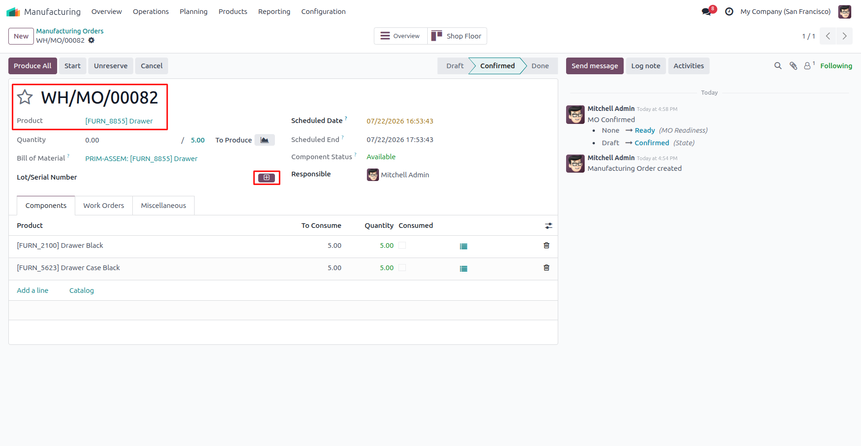Viewport: 861px width, 446px height.
Task: Tick the Consumed checkbox for Drawer Black
Action: click(x=402, y=246)
